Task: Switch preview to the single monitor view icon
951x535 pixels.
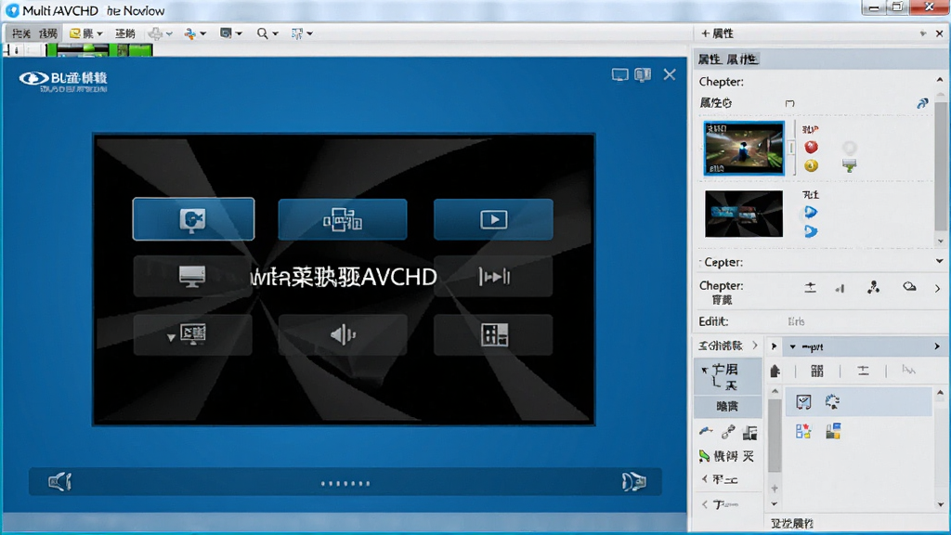Action: click(x=619, y=74)
